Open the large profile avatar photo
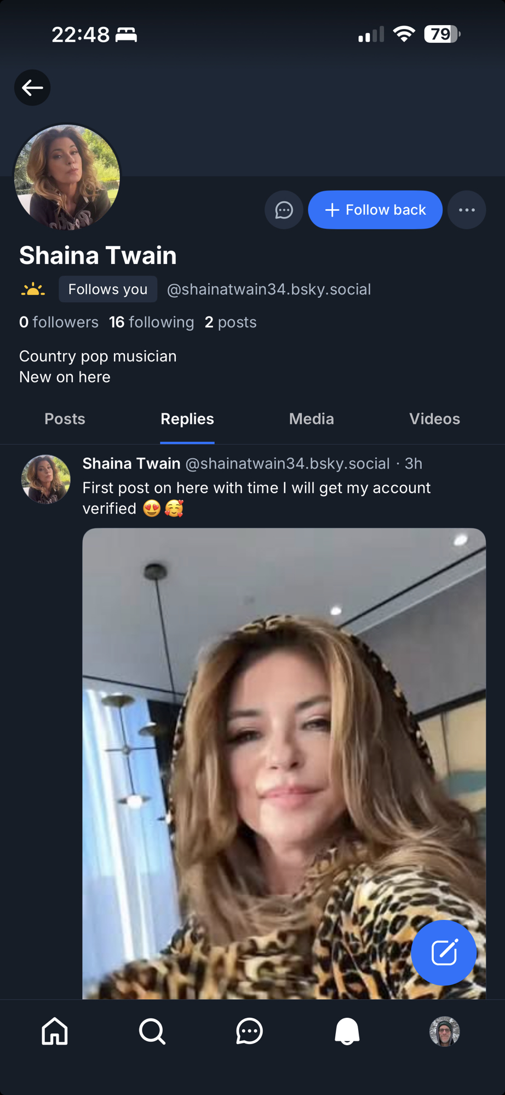 [x=67, y=177]
